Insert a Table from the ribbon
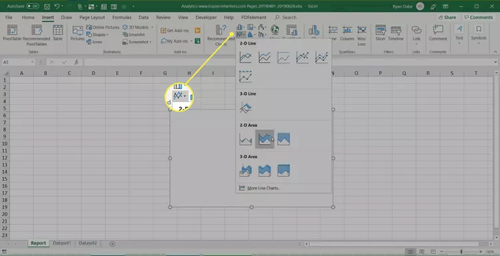 58,33
